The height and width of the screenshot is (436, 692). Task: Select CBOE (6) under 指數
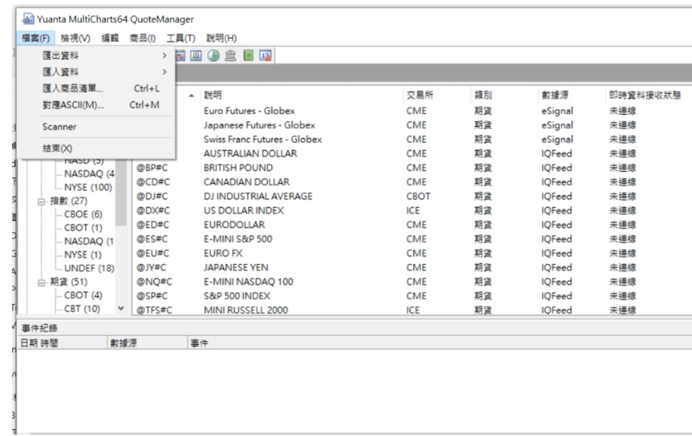pos(83,214)
